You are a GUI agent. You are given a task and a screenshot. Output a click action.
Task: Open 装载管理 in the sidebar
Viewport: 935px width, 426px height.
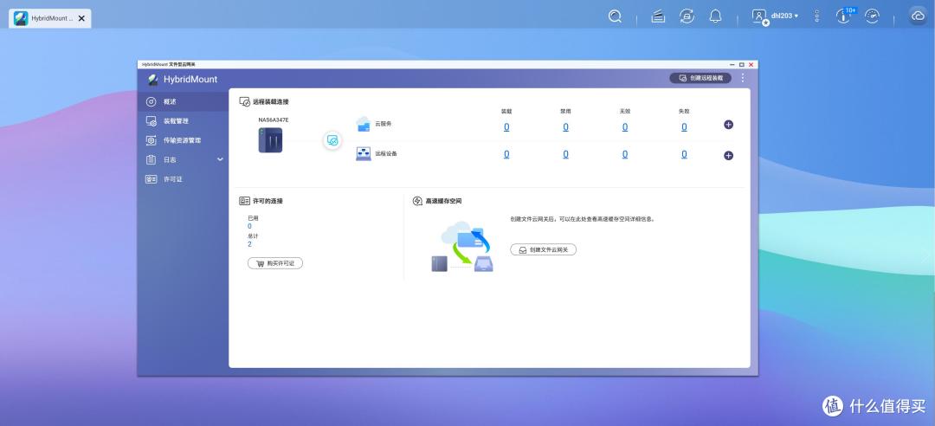pyautogui.click(x=183, y=121)
